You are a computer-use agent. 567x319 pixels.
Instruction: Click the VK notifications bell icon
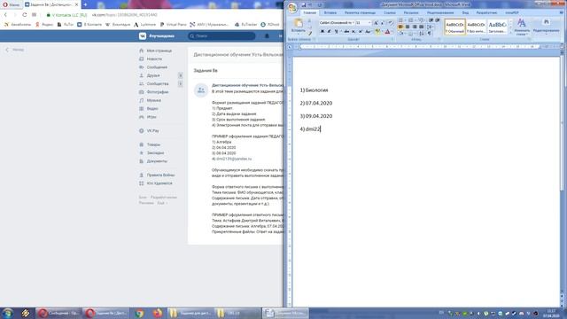(267, 35)
